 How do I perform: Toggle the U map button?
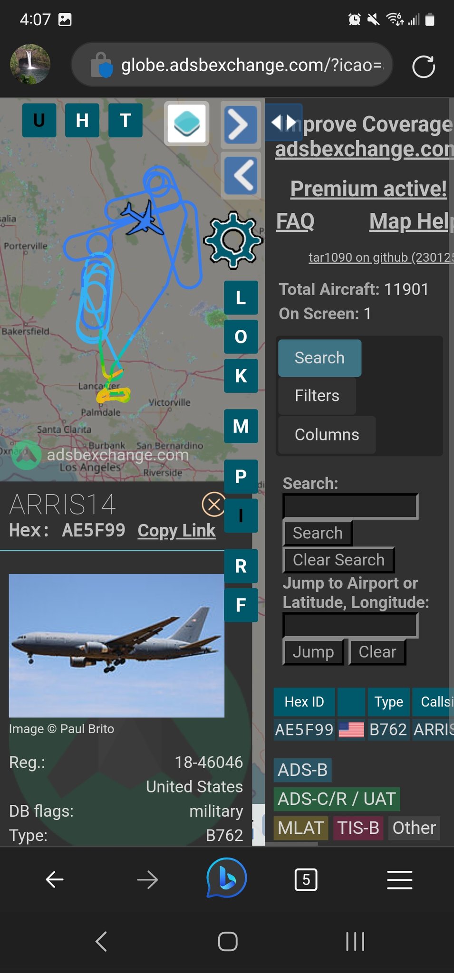[x=39, y=120]
